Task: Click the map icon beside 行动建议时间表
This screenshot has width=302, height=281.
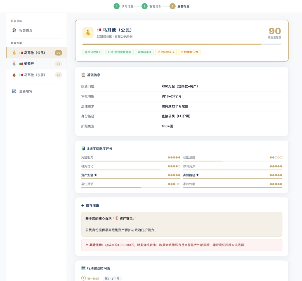Action: [83, 268]
